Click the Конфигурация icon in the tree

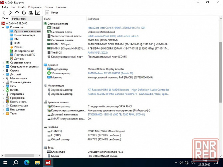pyautogui.click(x=7, y=105)
